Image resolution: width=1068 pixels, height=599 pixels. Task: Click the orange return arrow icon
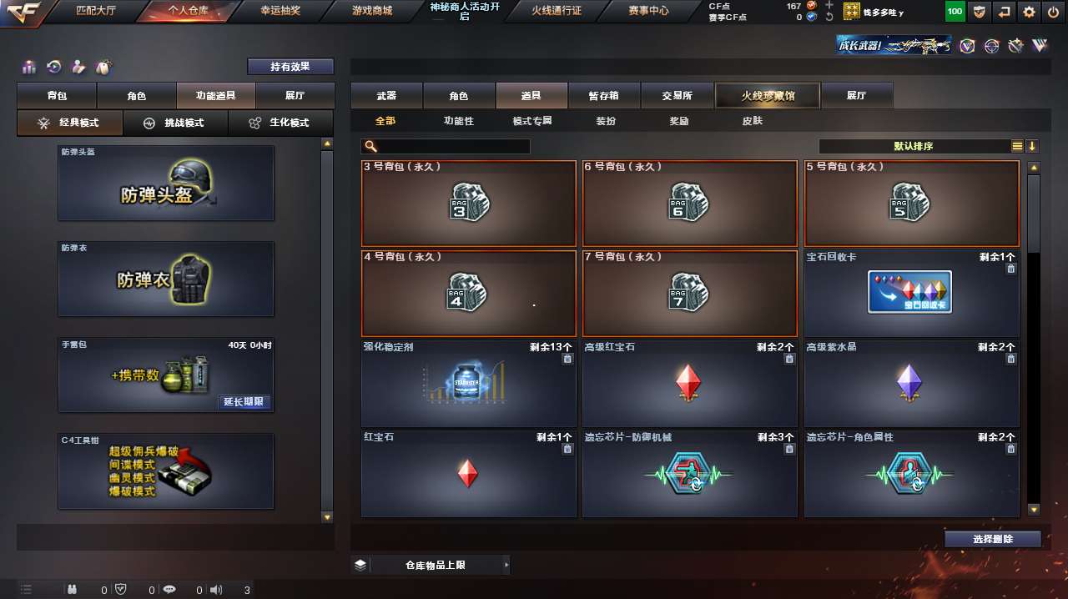(1004, 12)
